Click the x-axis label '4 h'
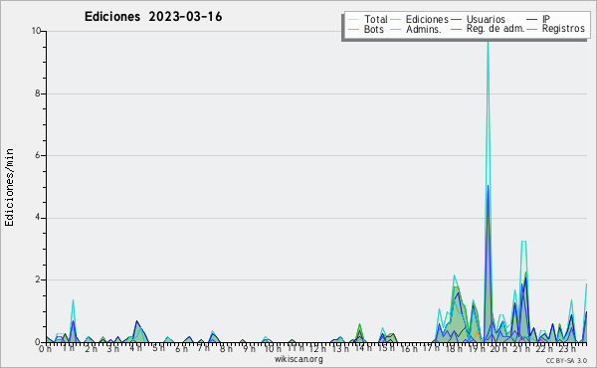This screenshot has width=597, height=368. click(135, 348)
